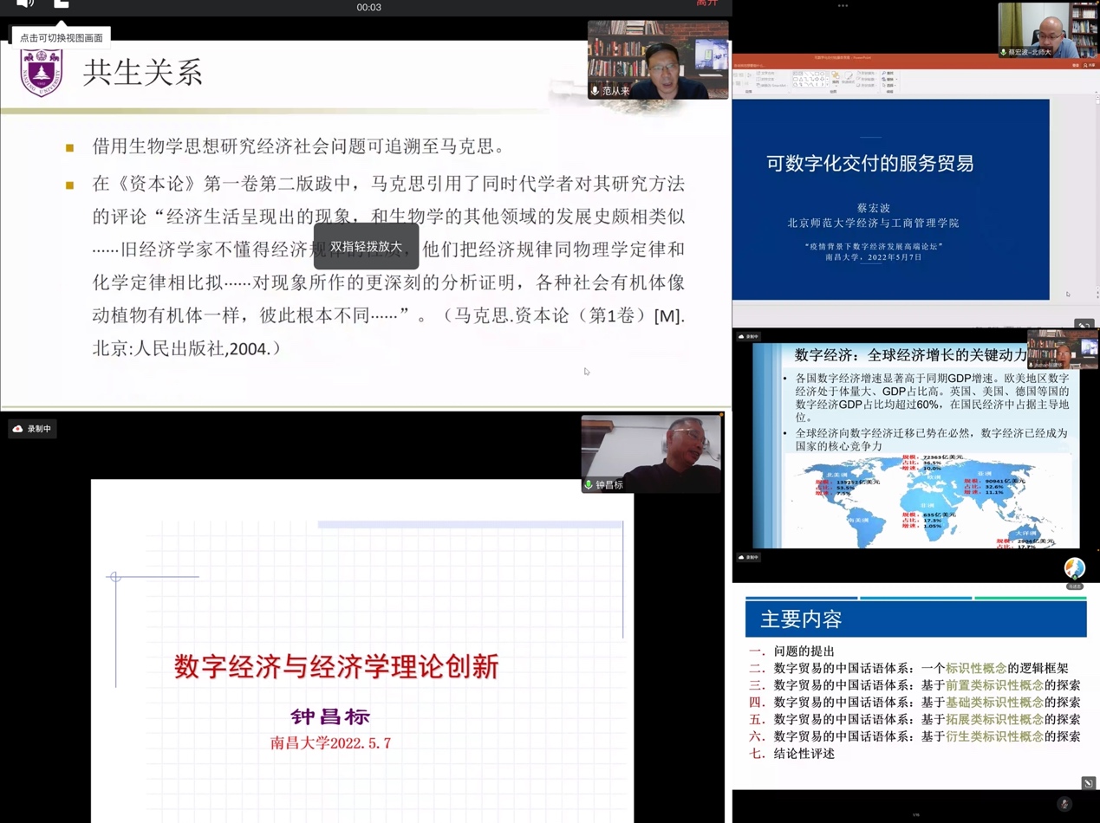1100x823 pixels.
Task: Click 录制中 badge on the 数字经济 world map slide
Action: (748, 336)
